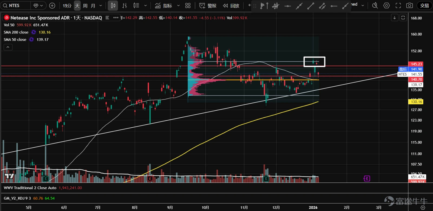Select the 天 daily timeframe
Screen dimensions: 433x211
point(77,5)
